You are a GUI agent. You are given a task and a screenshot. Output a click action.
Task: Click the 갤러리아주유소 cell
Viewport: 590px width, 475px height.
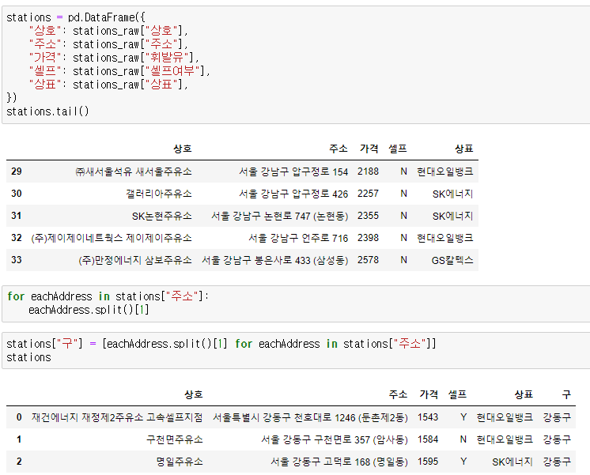click(159, 194)
